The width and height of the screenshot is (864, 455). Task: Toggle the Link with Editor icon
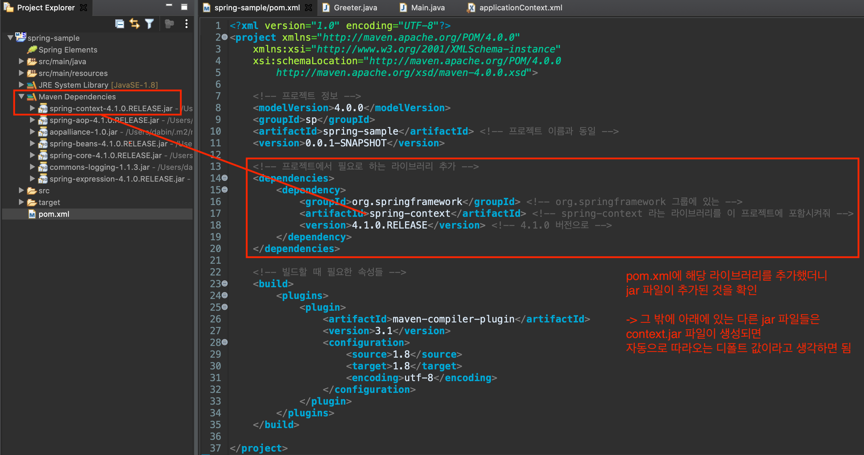[135, 23]
